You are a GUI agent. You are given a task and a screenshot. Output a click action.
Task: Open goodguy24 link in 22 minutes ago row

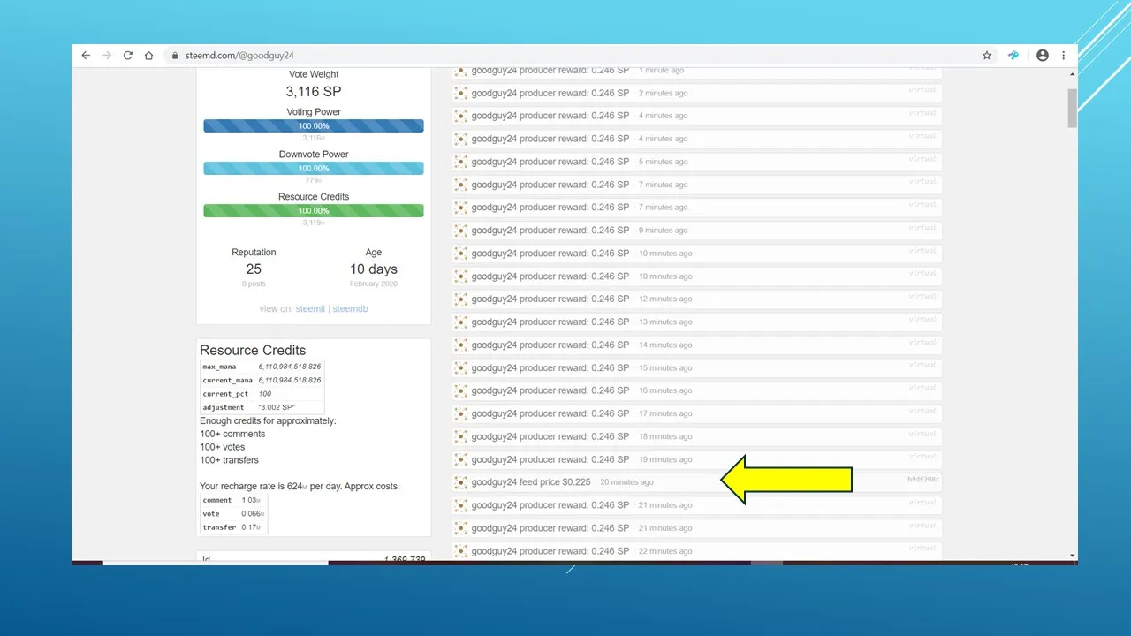pos(494,551)
